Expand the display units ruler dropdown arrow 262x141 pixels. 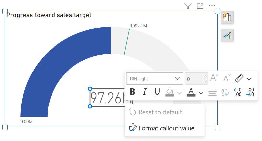click(249, 79)
